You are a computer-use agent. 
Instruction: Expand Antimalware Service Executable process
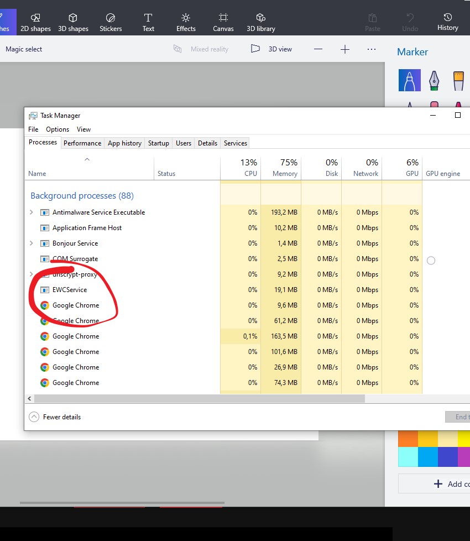pyautogui.click(x=32, y=212)
